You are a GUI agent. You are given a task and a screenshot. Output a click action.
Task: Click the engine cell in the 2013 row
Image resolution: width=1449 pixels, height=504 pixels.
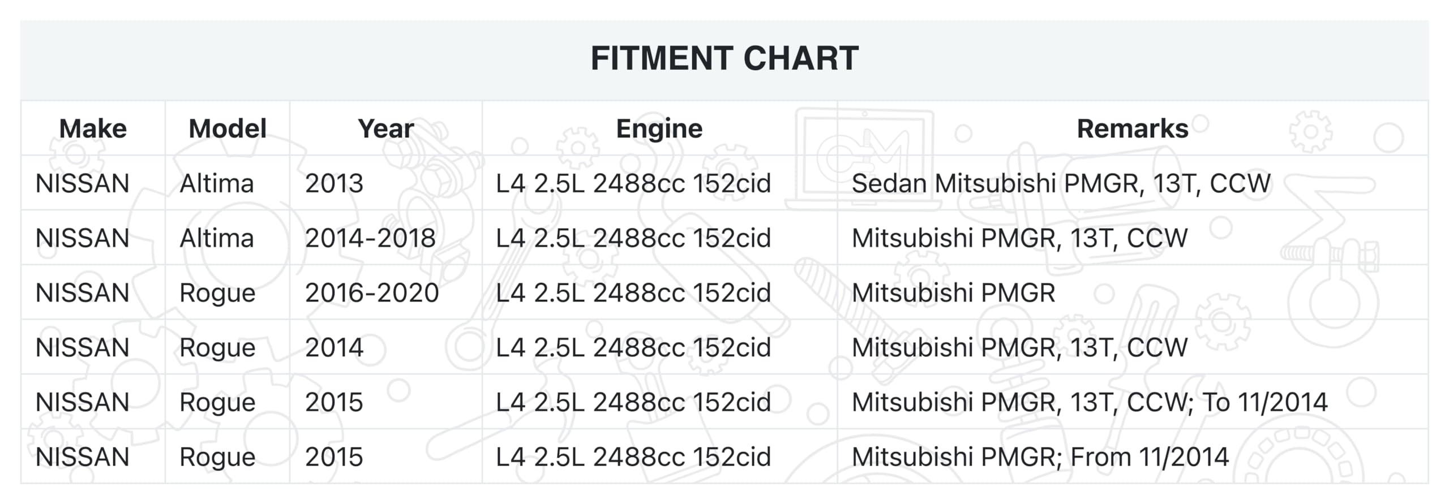click(x=633, y=184)
